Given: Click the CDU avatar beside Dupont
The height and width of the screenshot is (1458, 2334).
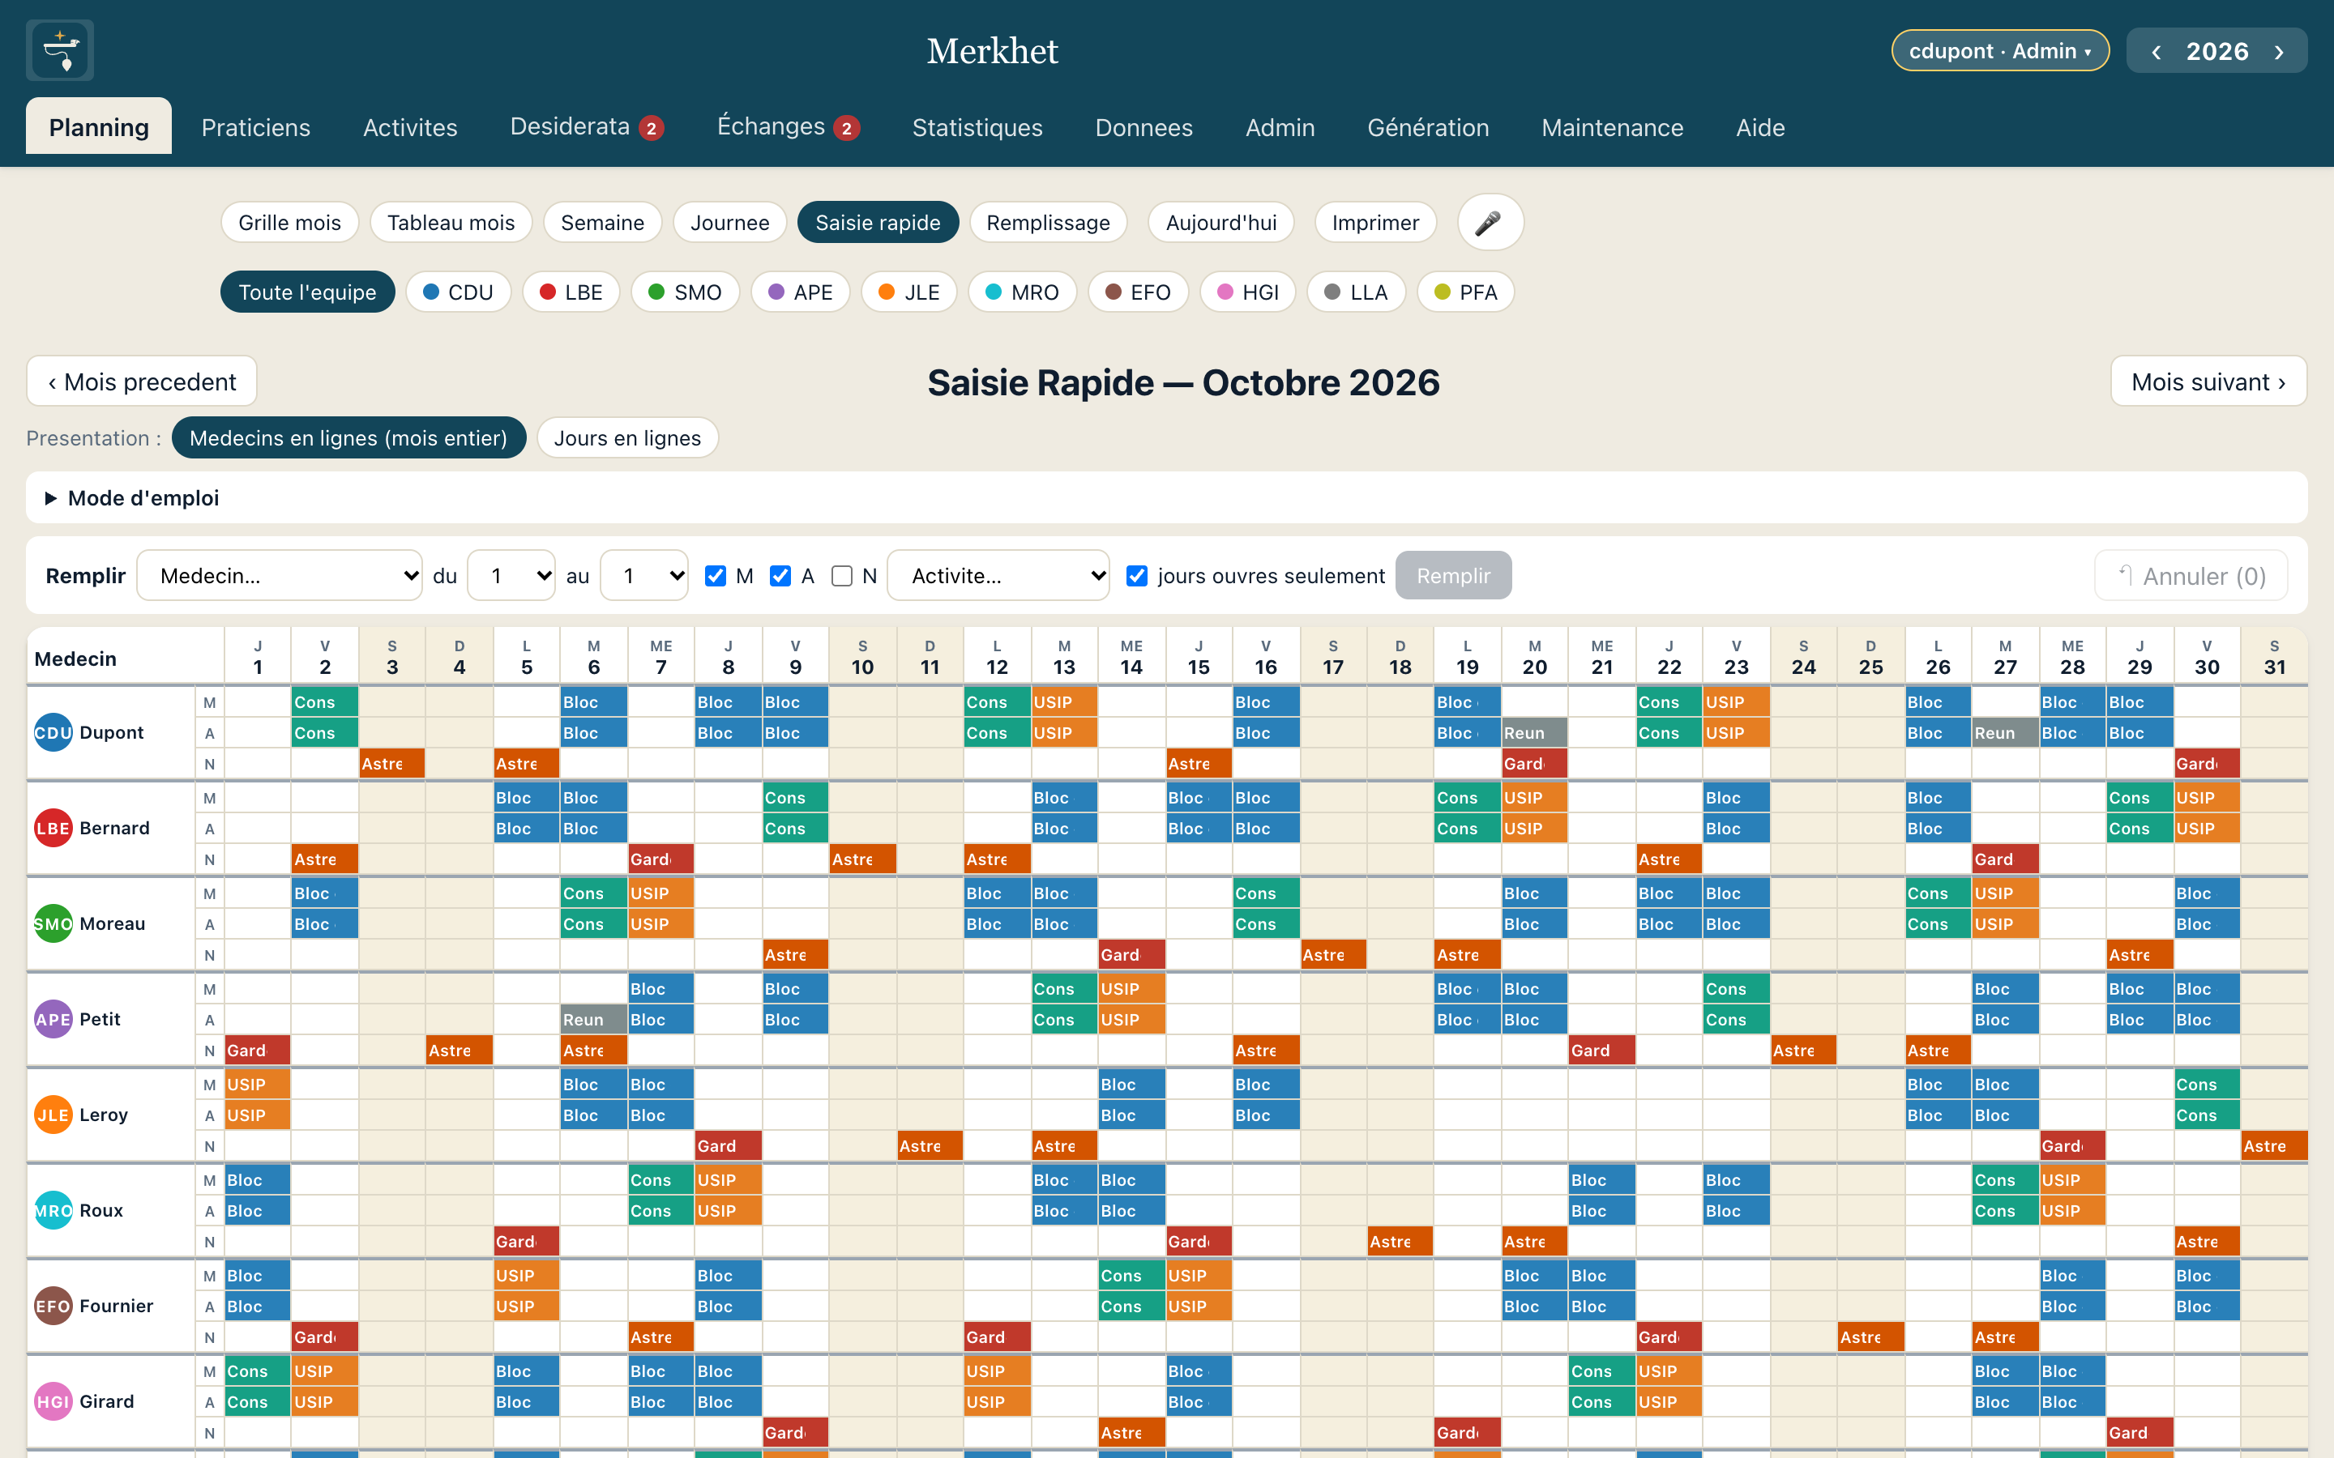Looking at the screenshot, I should click(x=53, y=732).
